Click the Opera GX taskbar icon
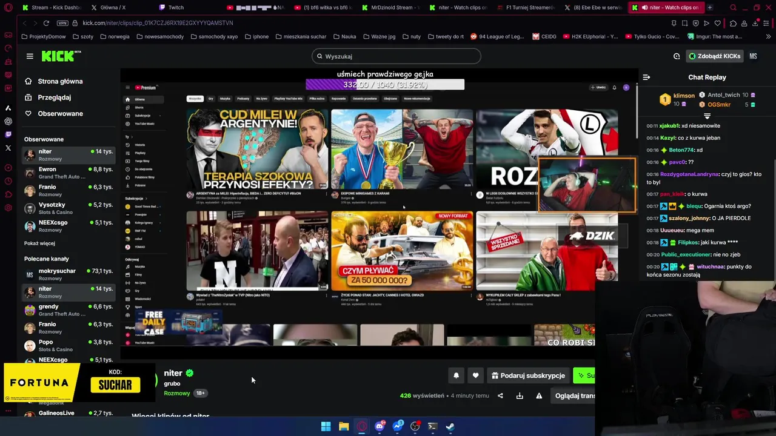The width and height of the screenshot is (776, 436). [x=362, y=426]
